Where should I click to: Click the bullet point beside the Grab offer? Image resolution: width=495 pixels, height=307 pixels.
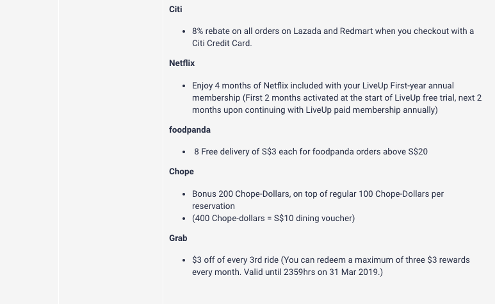[184, 260]
